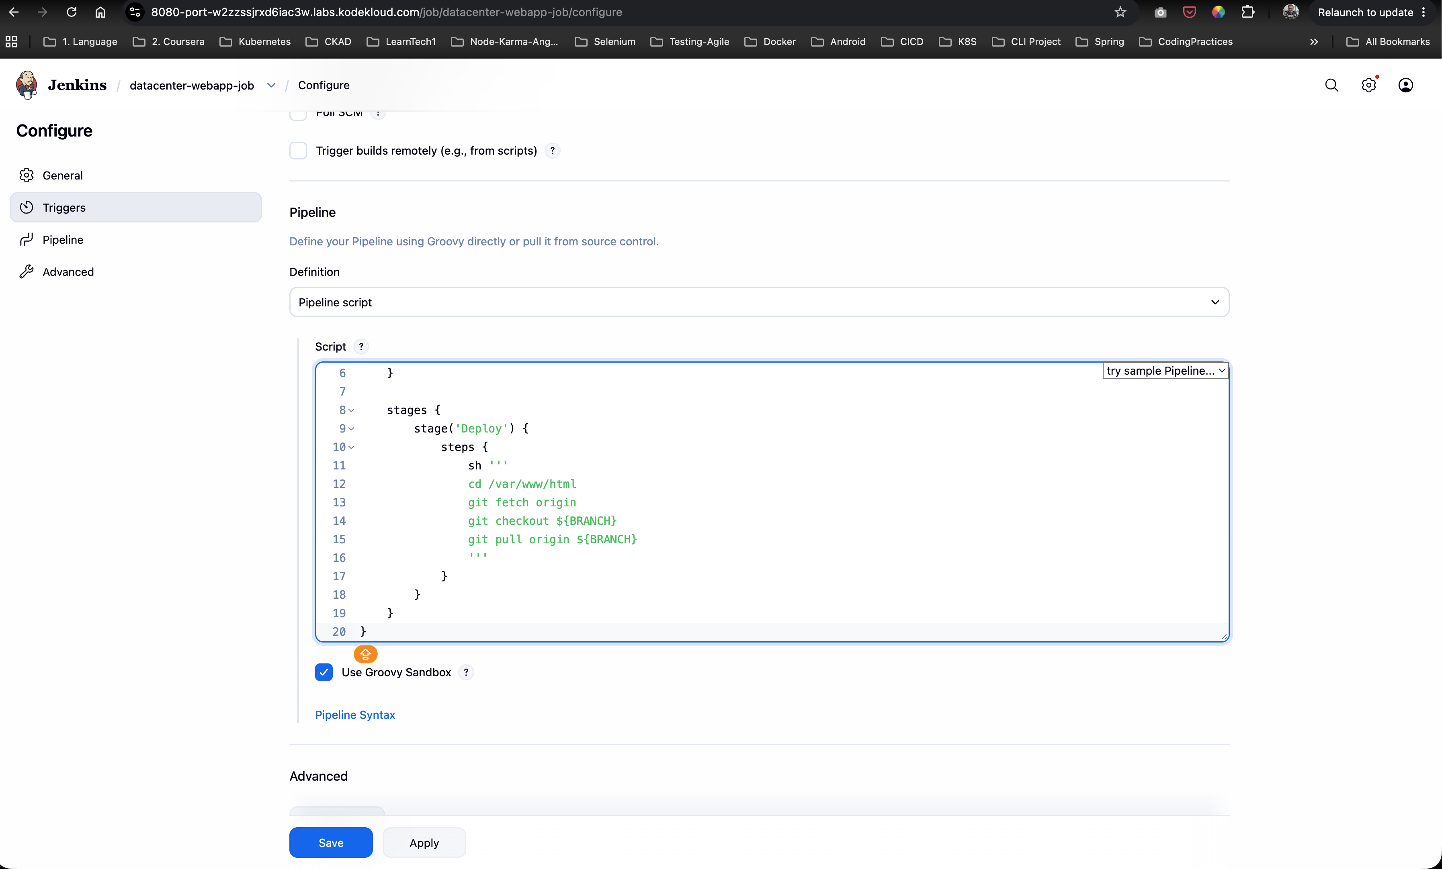
Task: Select Triggers in the Configure sidebar
Action: pyautogui.click(x=136, y=208)
